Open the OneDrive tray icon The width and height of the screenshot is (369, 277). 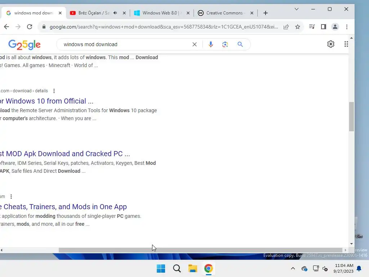[x=304, y=268]
